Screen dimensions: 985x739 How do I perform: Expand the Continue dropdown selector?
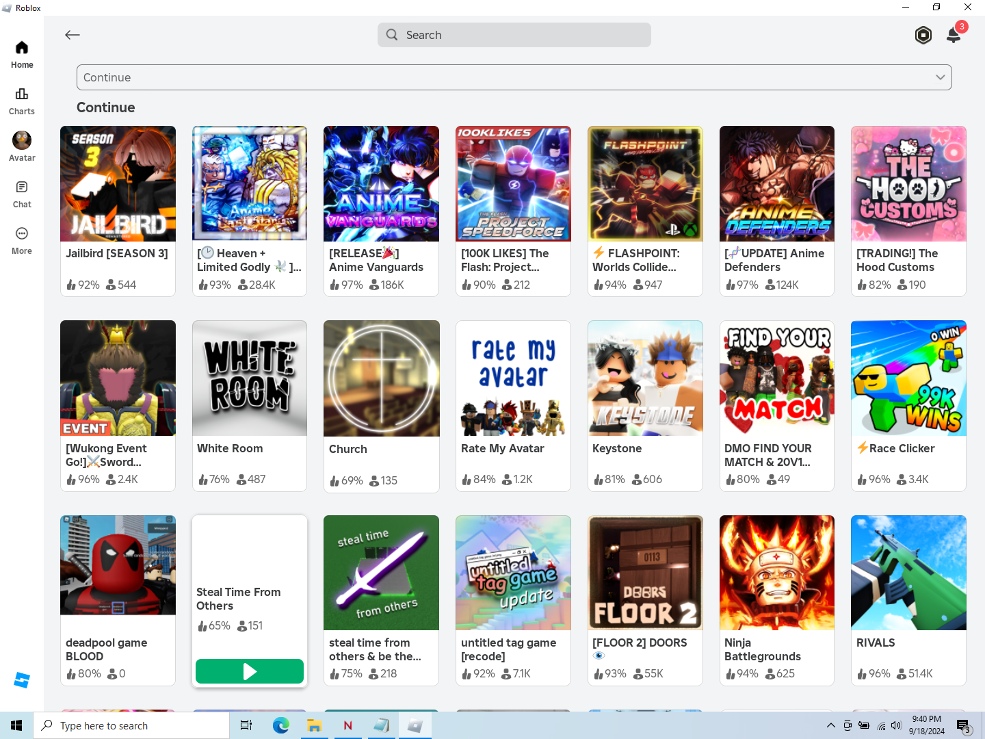click(514, 77)
